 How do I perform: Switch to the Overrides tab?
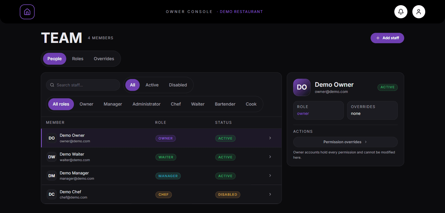pyautogui.click(x=104, y=59)
